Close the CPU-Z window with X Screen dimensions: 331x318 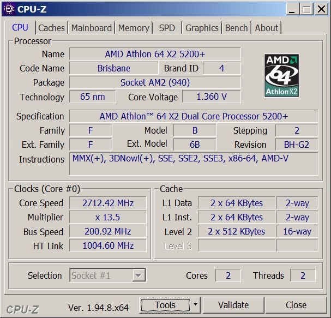[x=321, y=9]
